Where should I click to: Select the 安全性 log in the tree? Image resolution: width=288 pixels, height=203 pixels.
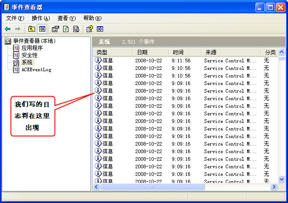(29, 55)
